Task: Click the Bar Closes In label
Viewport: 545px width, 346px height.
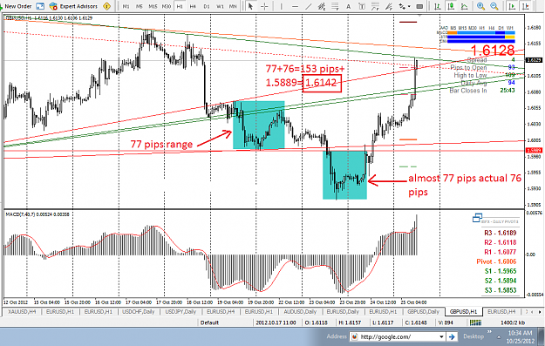Action: [x=468, y=91]
